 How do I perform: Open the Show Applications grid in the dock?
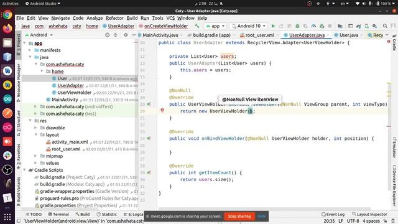(x=7, y=217)
